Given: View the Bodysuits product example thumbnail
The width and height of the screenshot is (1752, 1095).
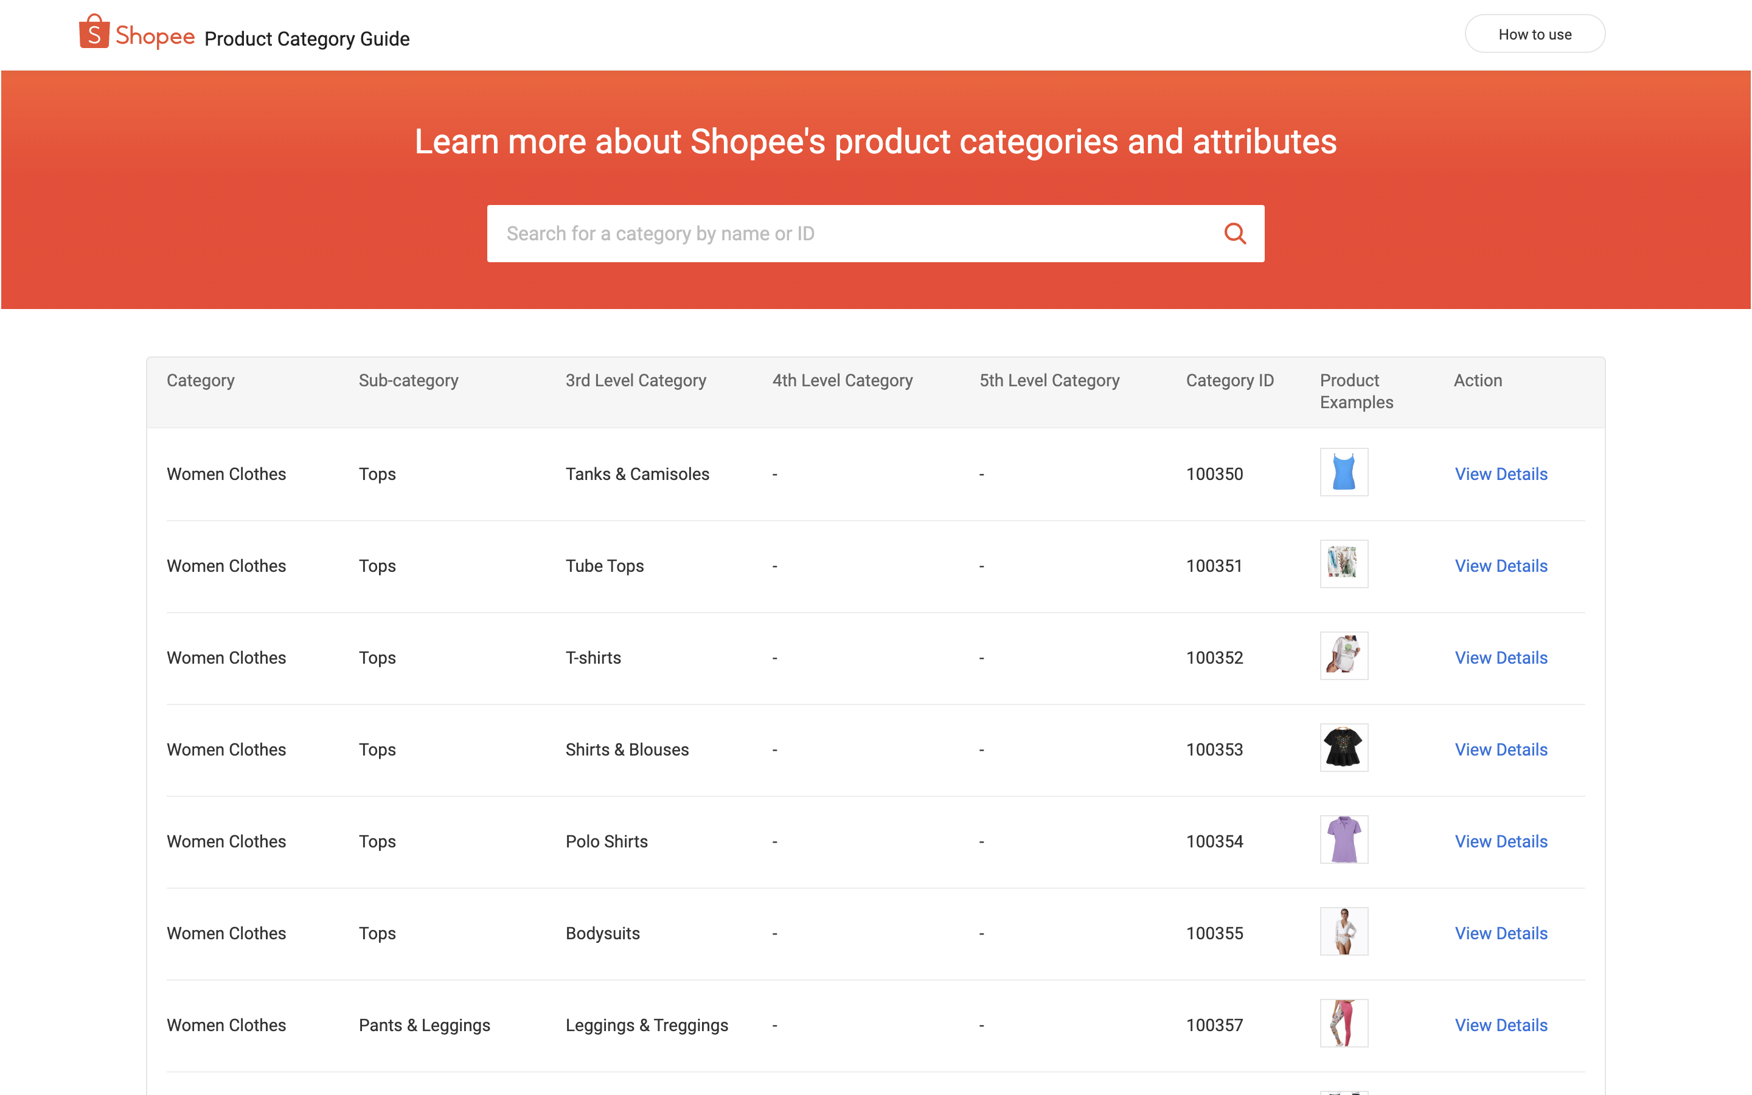Looking at the screenshot, I should coord(1344,931).
